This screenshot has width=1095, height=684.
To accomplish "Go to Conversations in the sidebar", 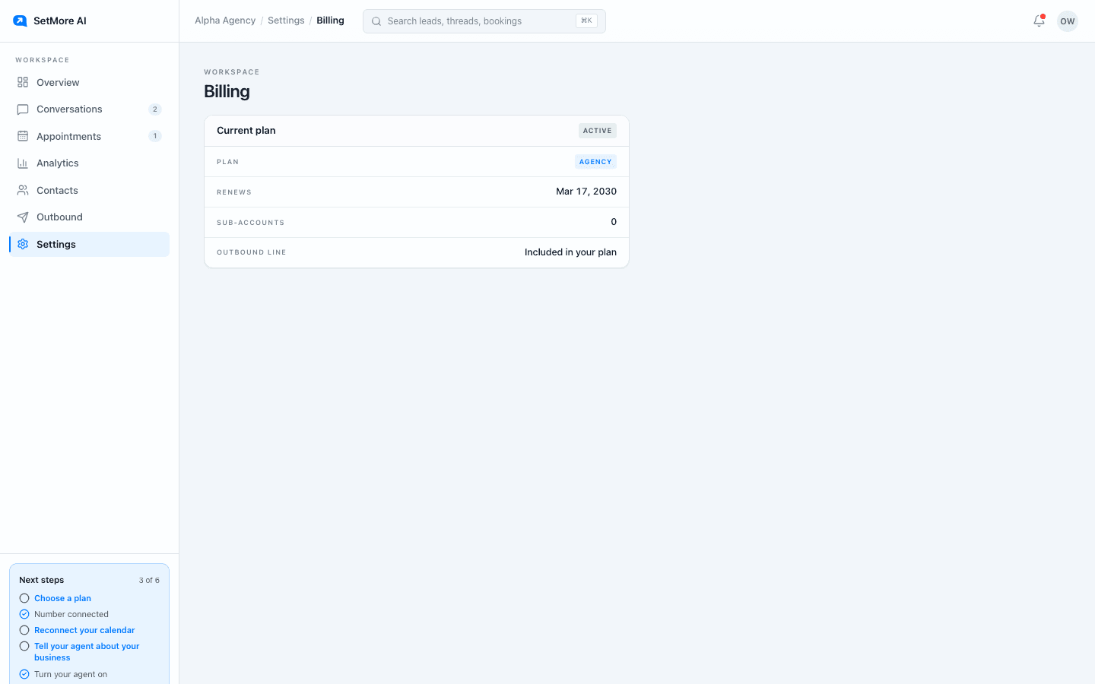I will coord(89,109).
